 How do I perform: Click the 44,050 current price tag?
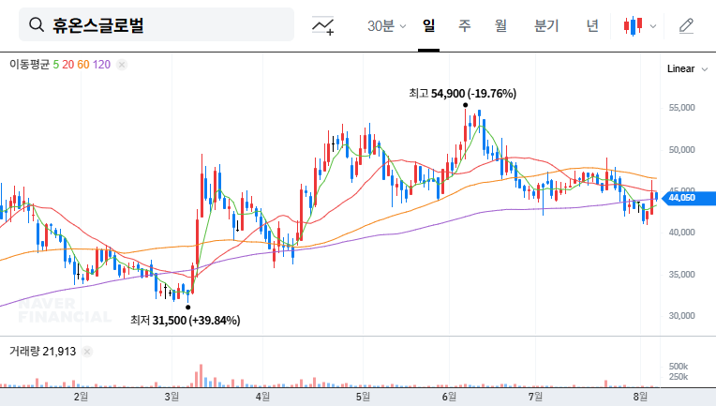tap(681, 198)
